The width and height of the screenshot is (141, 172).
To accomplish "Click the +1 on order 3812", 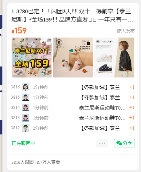I will click(x=132, y=128).
